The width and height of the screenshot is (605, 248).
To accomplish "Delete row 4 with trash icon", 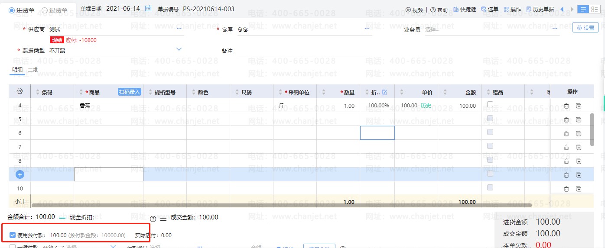I will pos(566,106).
